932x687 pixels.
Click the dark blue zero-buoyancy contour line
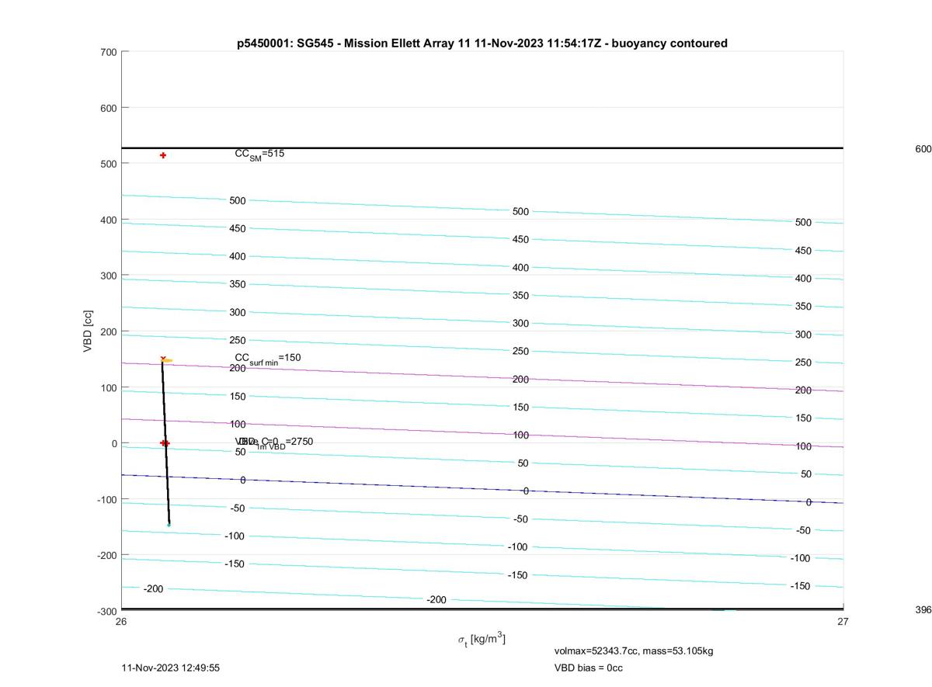[x=482, y=489]
